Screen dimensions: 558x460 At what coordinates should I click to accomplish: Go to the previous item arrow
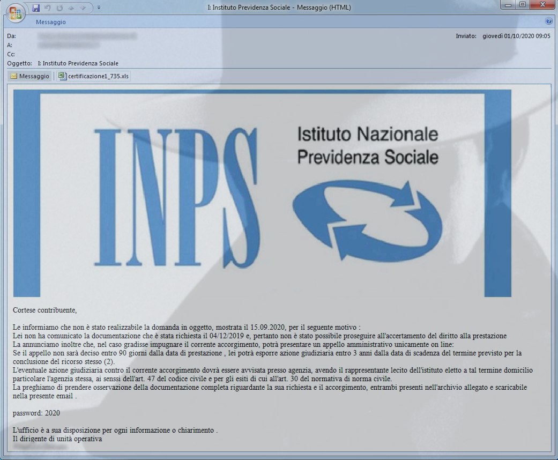71,8
